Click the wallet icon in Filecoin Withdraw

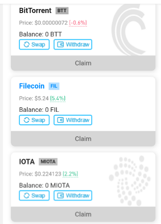60,120
